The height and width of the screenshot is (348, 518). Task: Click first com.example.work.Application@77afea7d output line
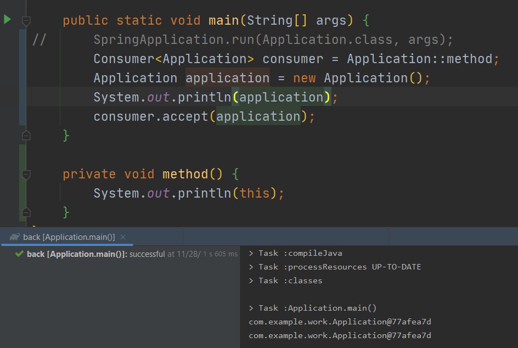tap(340, 322)
